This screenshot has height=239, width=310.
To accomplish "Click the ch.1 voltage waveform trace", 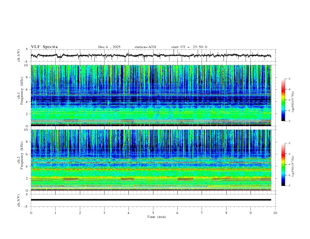I will point(151,55).
